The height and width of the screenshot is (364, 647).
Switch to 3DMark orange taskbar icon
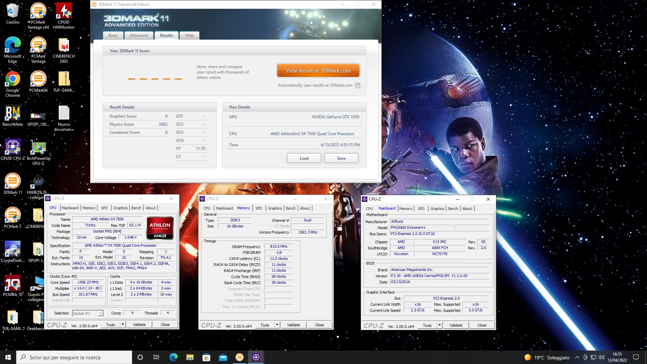[x=240, y=357]
